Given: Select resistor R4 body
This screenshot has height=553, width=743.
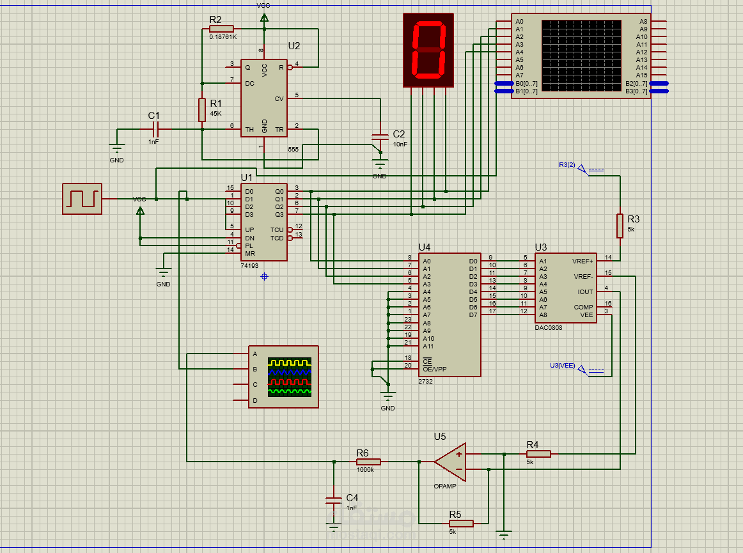Looking at the screenshot, I should [539, 454].
